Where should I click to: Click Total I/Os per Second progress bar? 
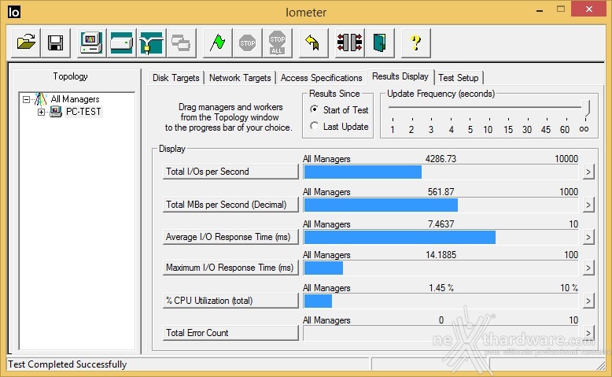pos(441,172)
